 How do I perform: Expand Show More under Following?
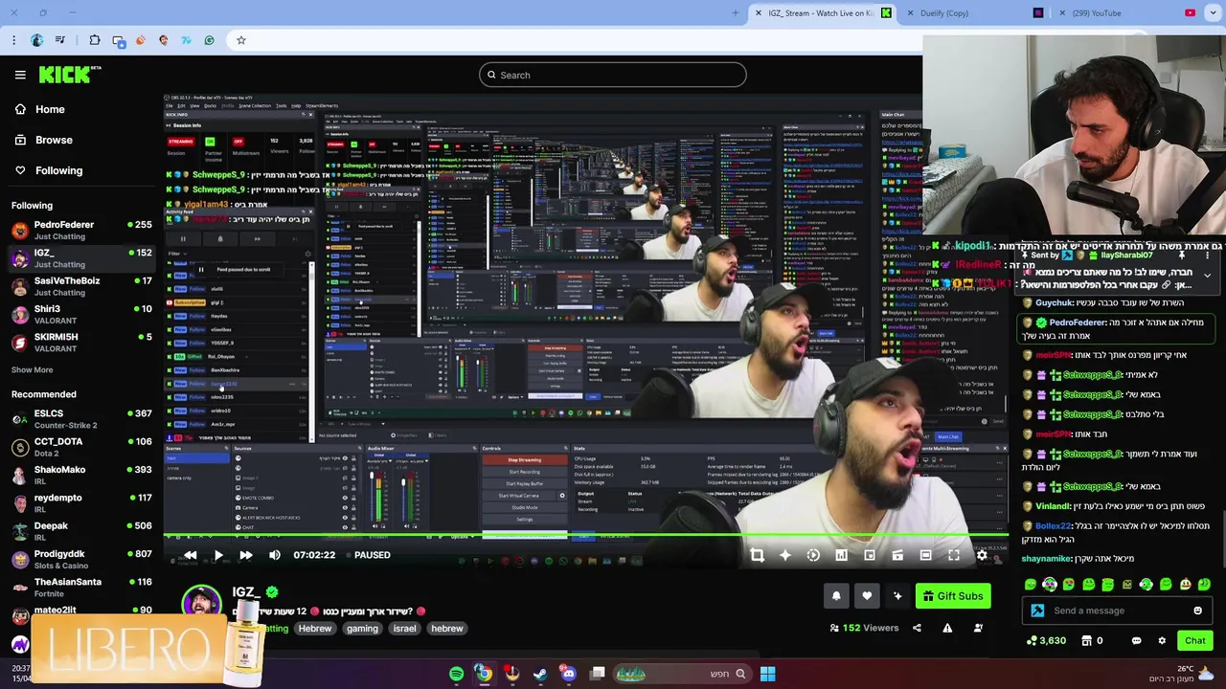[32, 369]
